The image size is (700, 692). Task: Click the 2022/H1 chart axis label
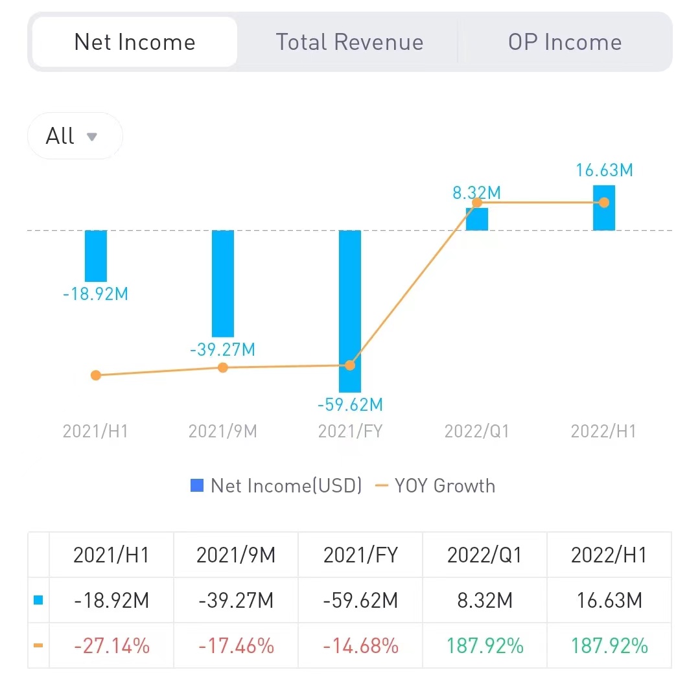tap(603, 431)
